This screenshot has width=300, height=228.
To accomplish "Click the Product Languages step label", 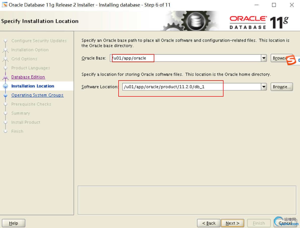I will point(31,68).
